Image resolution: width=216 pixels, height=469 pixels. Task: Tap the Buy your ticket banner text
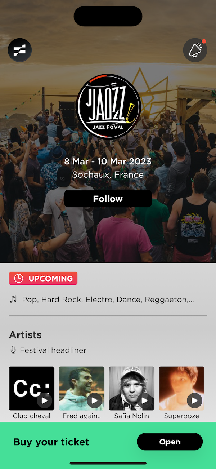click(51, 442)
